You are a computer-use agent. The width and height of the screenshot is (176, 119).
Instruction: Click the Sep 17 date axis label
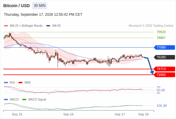tap(120, 114)
